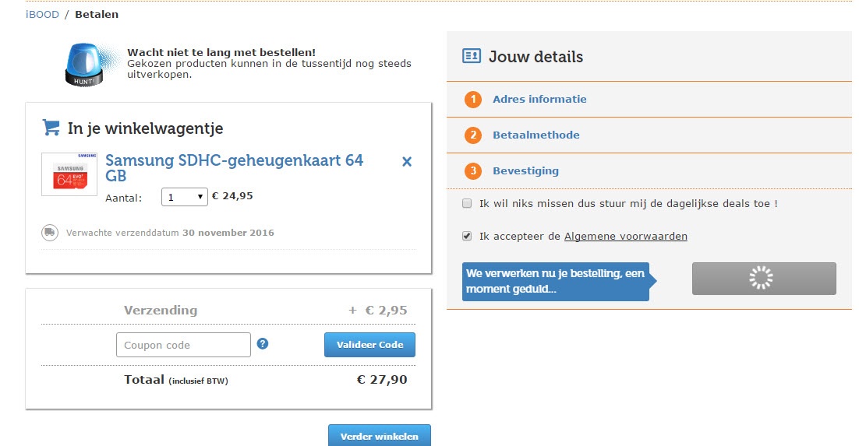Click the shopping cart icon
The image size is (859, 446).
tap(51, 127)
